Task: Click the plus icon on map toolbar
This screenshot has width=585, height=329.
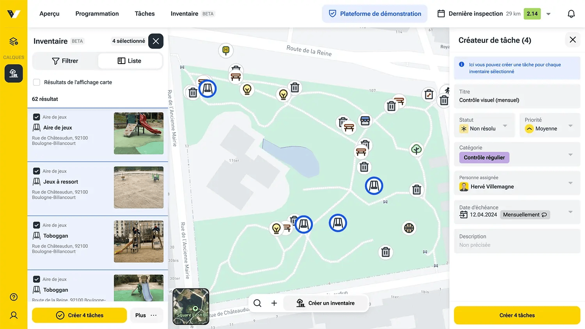Action: click(x=274, y=303)
